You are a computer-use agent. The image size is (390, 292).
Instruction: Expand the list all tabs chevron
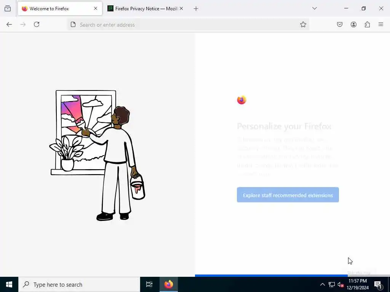pos(315,8)
